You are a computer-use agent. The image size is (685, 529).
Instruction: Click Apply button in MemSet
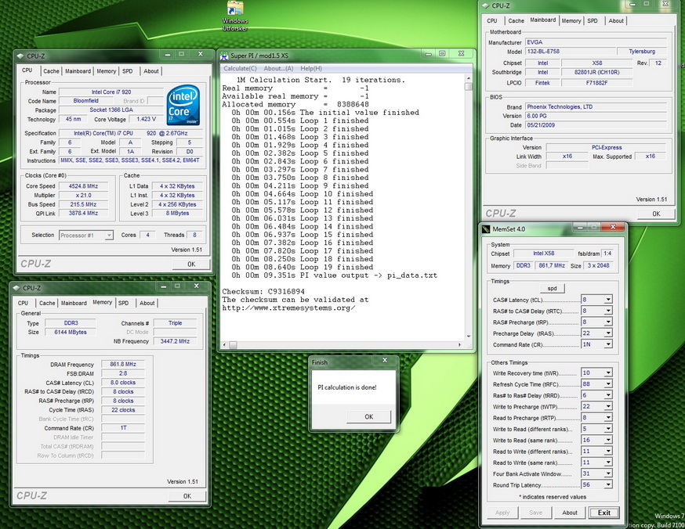tap(502, 513)
